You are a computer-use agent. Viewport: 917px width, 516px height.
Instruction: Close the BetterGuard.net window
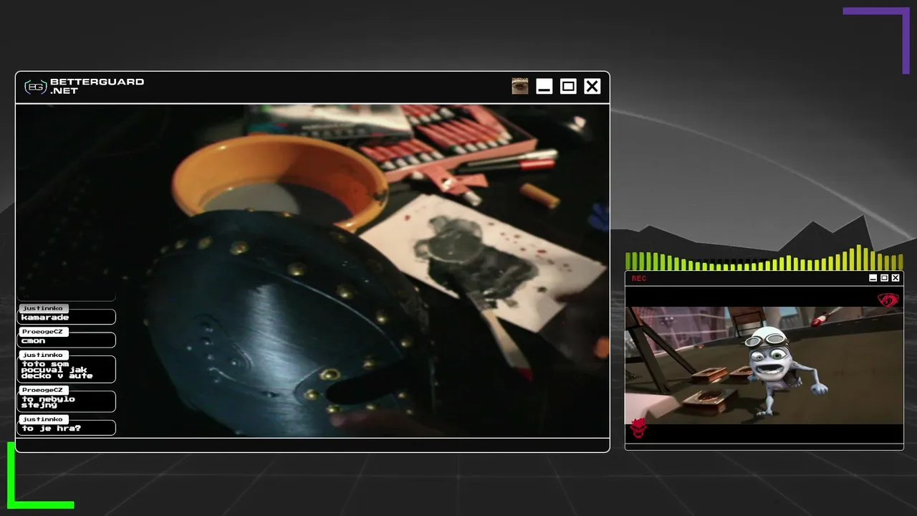point(592,87)
